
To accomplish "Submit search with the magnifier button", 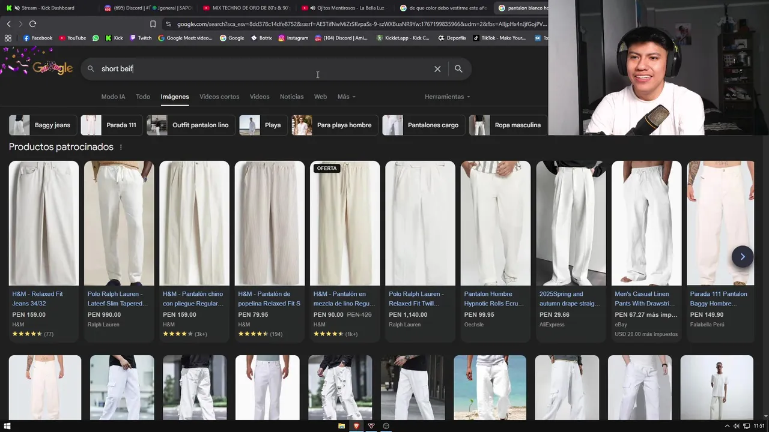I will (x=458, y=69).
